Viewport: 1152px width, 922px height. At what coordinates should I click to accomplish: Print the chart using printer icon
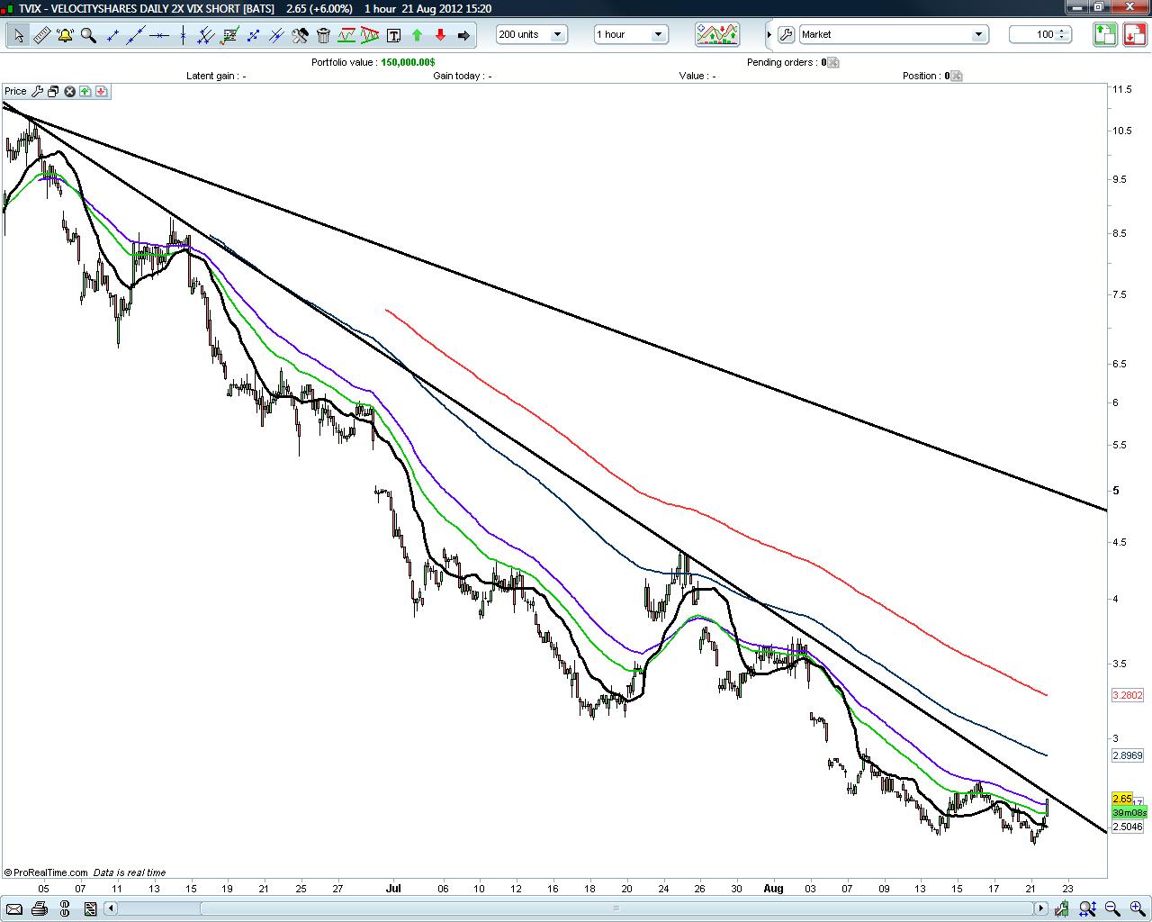coord(40,908)
